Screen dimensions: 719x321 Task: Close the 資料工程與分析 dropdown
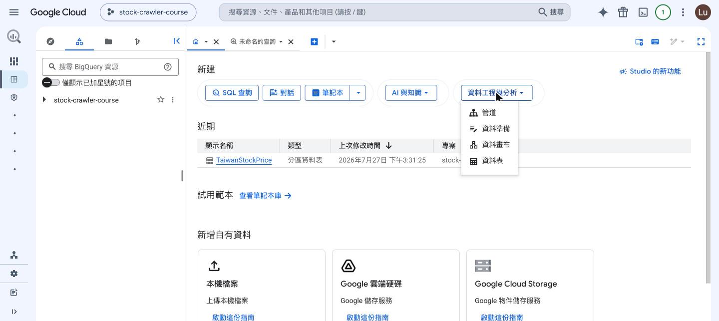[496, 93]
